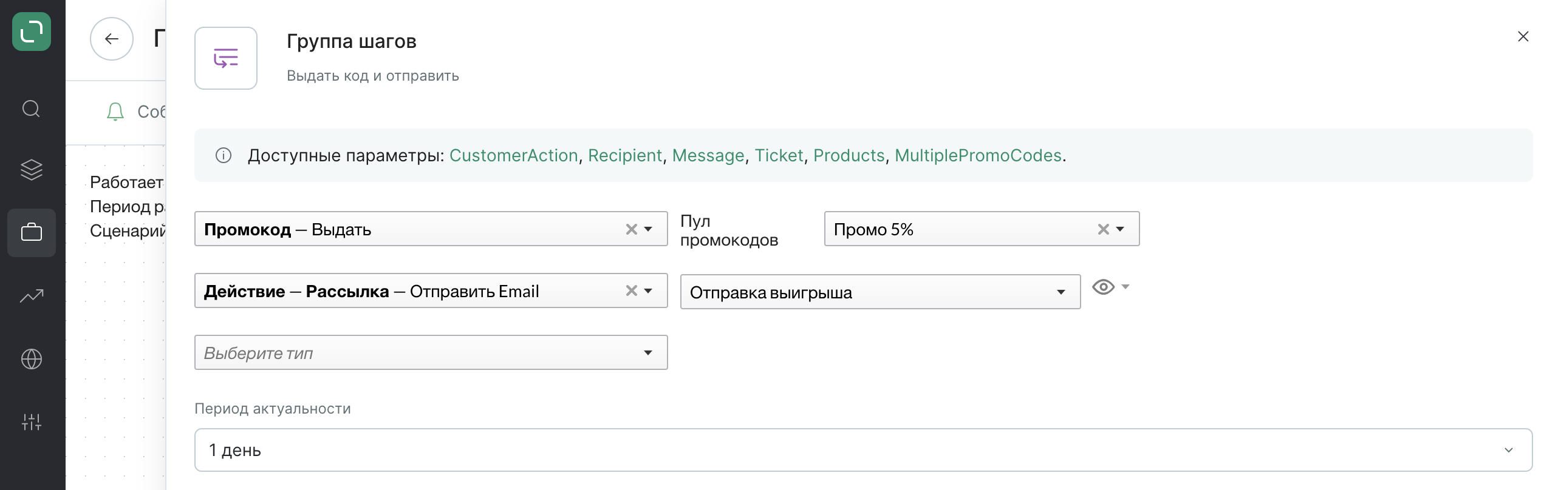Open the CustomerAction parameter link
Screen dimensions: 1561x490
[513, 156]
